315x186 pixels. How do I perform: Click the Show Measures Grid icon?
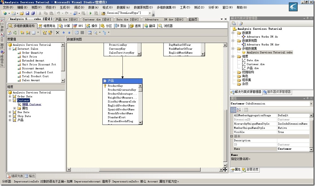click(x=34, y=33)
